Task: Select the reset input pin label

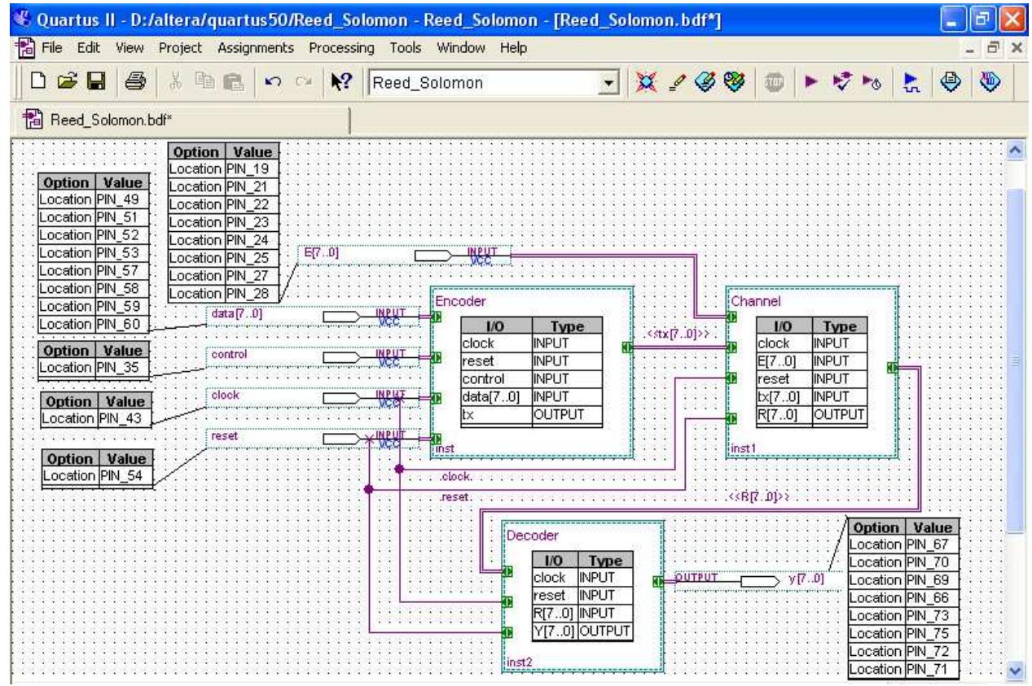Action: click(x=223, y=436)
